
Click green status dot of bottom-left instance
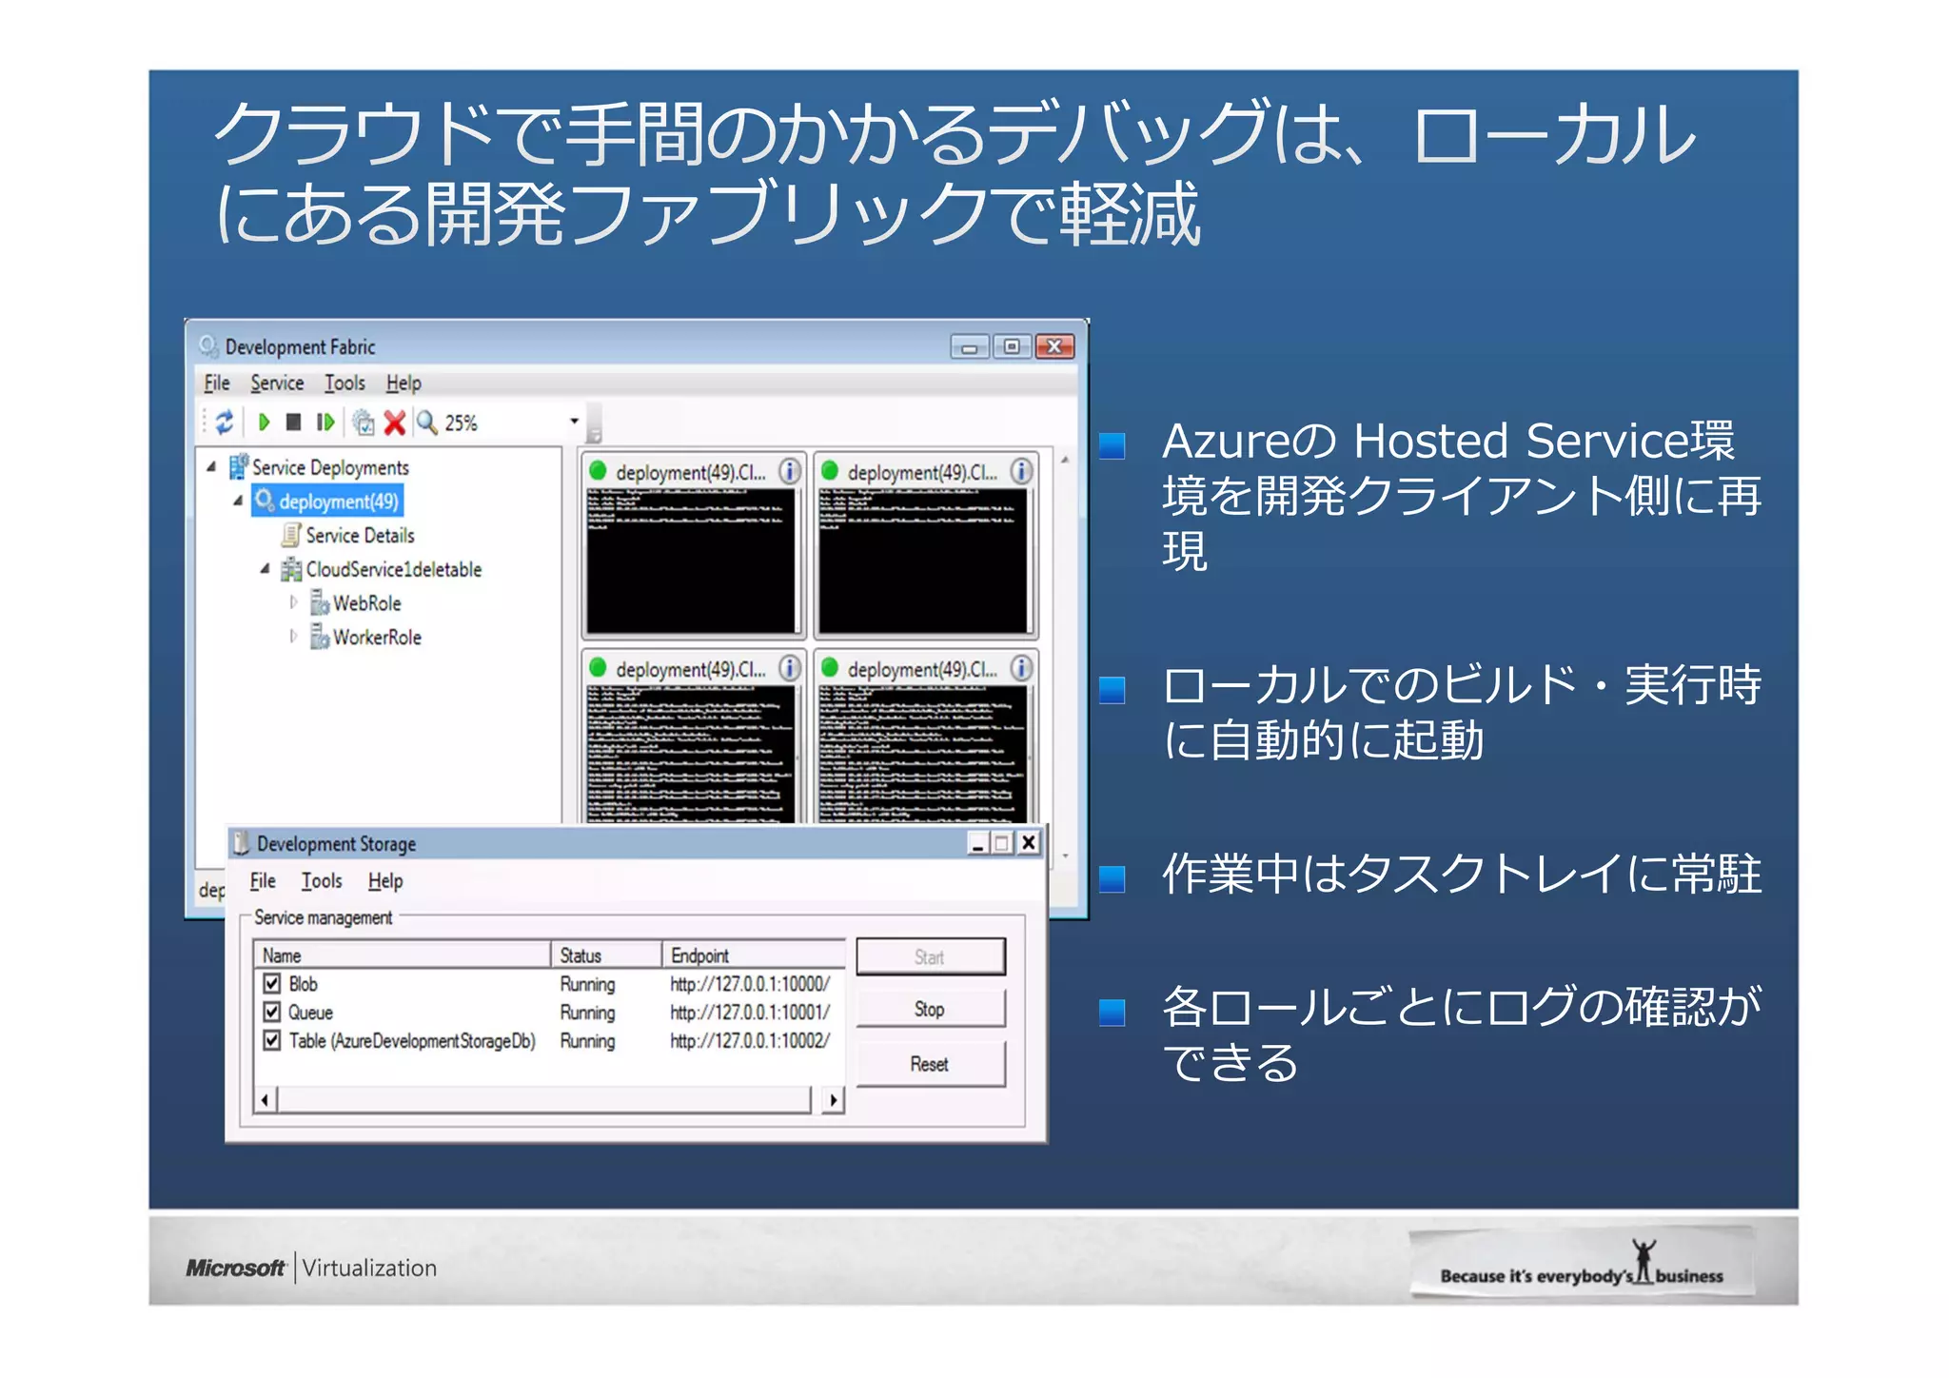coord(598,668)
